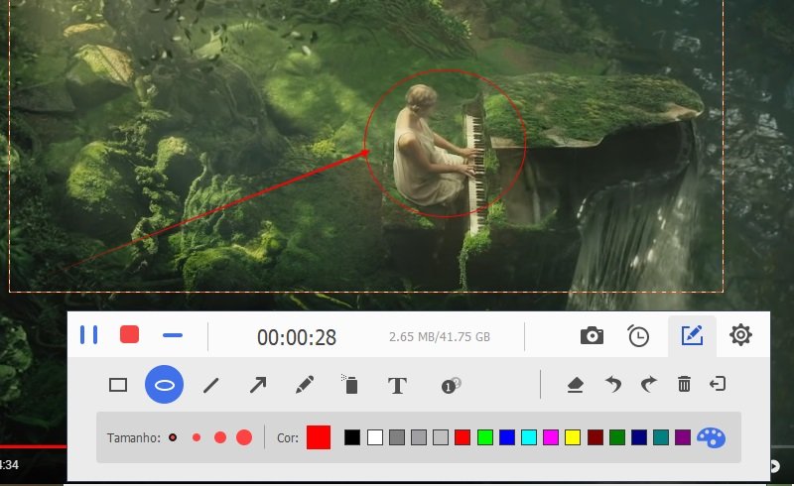Image resolution: width=794 pixels, height=486 pixels.
Task: Stop the recording with red square
Action: tap(129, 334)
